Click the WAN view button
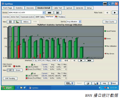This screenshot has width=120, height=99. (x=35, y=22)
